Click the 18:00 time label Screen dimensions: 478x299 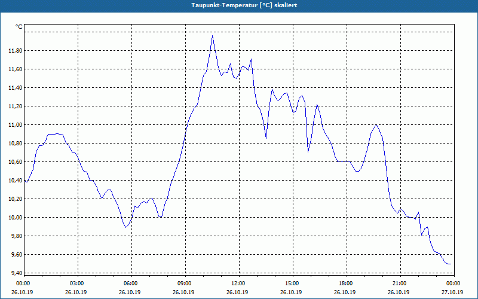tap(347, 283)
